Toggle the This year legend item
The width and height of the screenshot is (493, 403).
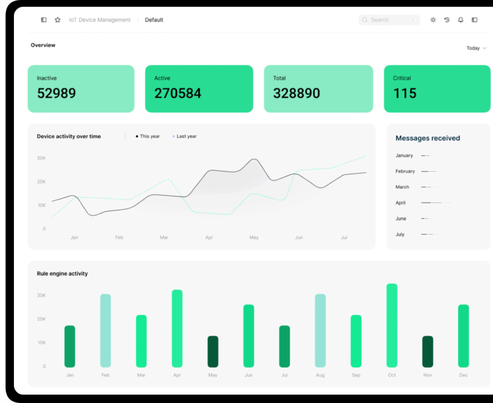click(x=147, y=136)
